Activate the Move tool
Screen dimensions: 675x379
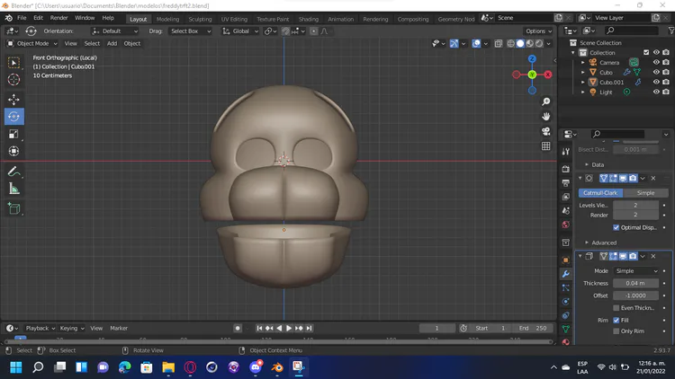pos(13,100)
